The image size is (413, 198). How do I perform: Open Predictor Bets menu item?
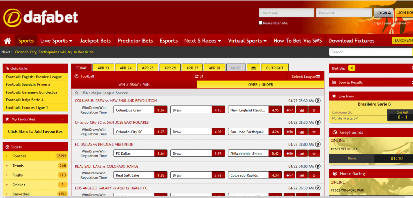tap(135, 41)
